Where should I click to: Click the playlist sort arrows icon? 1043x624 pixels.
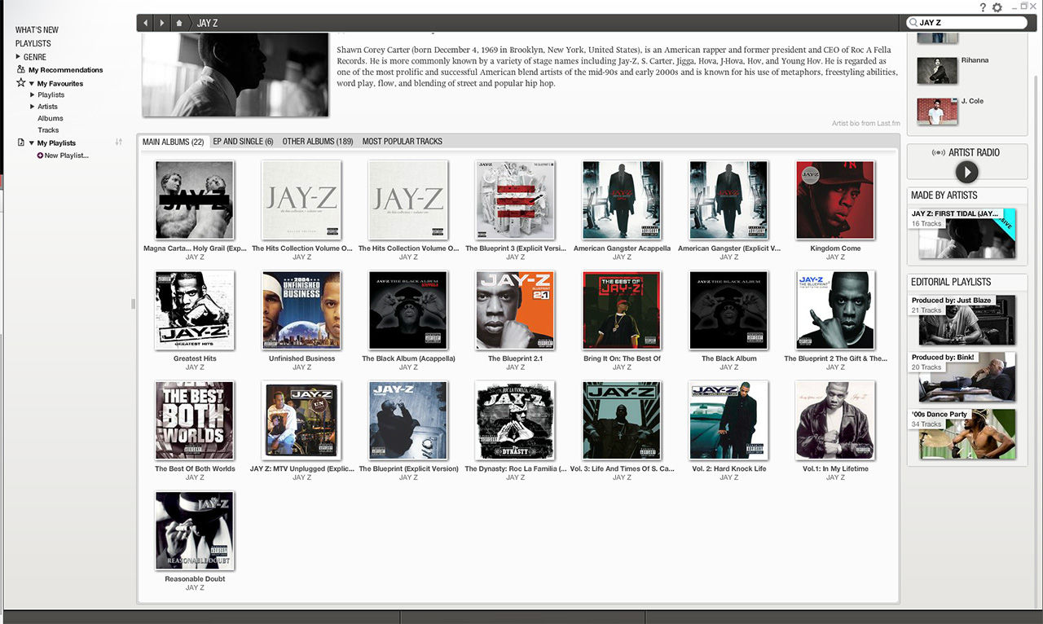point(119,142)
